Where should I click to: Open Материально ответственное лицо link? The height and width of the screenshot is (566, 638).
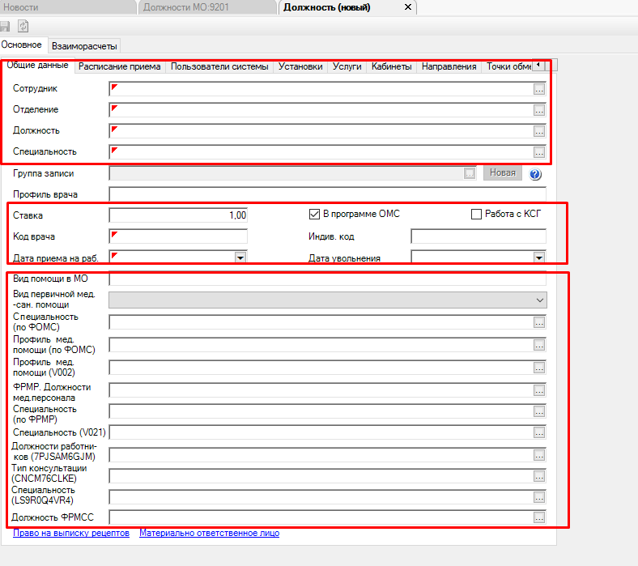210,533
